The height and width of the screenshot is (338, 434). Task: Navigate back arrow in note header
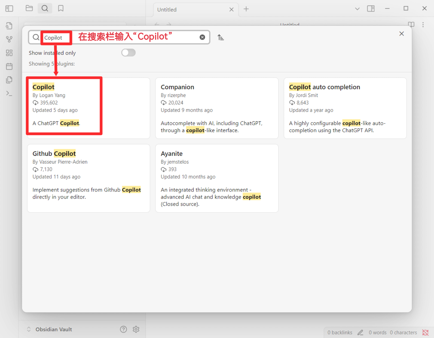tap(157, 24)
